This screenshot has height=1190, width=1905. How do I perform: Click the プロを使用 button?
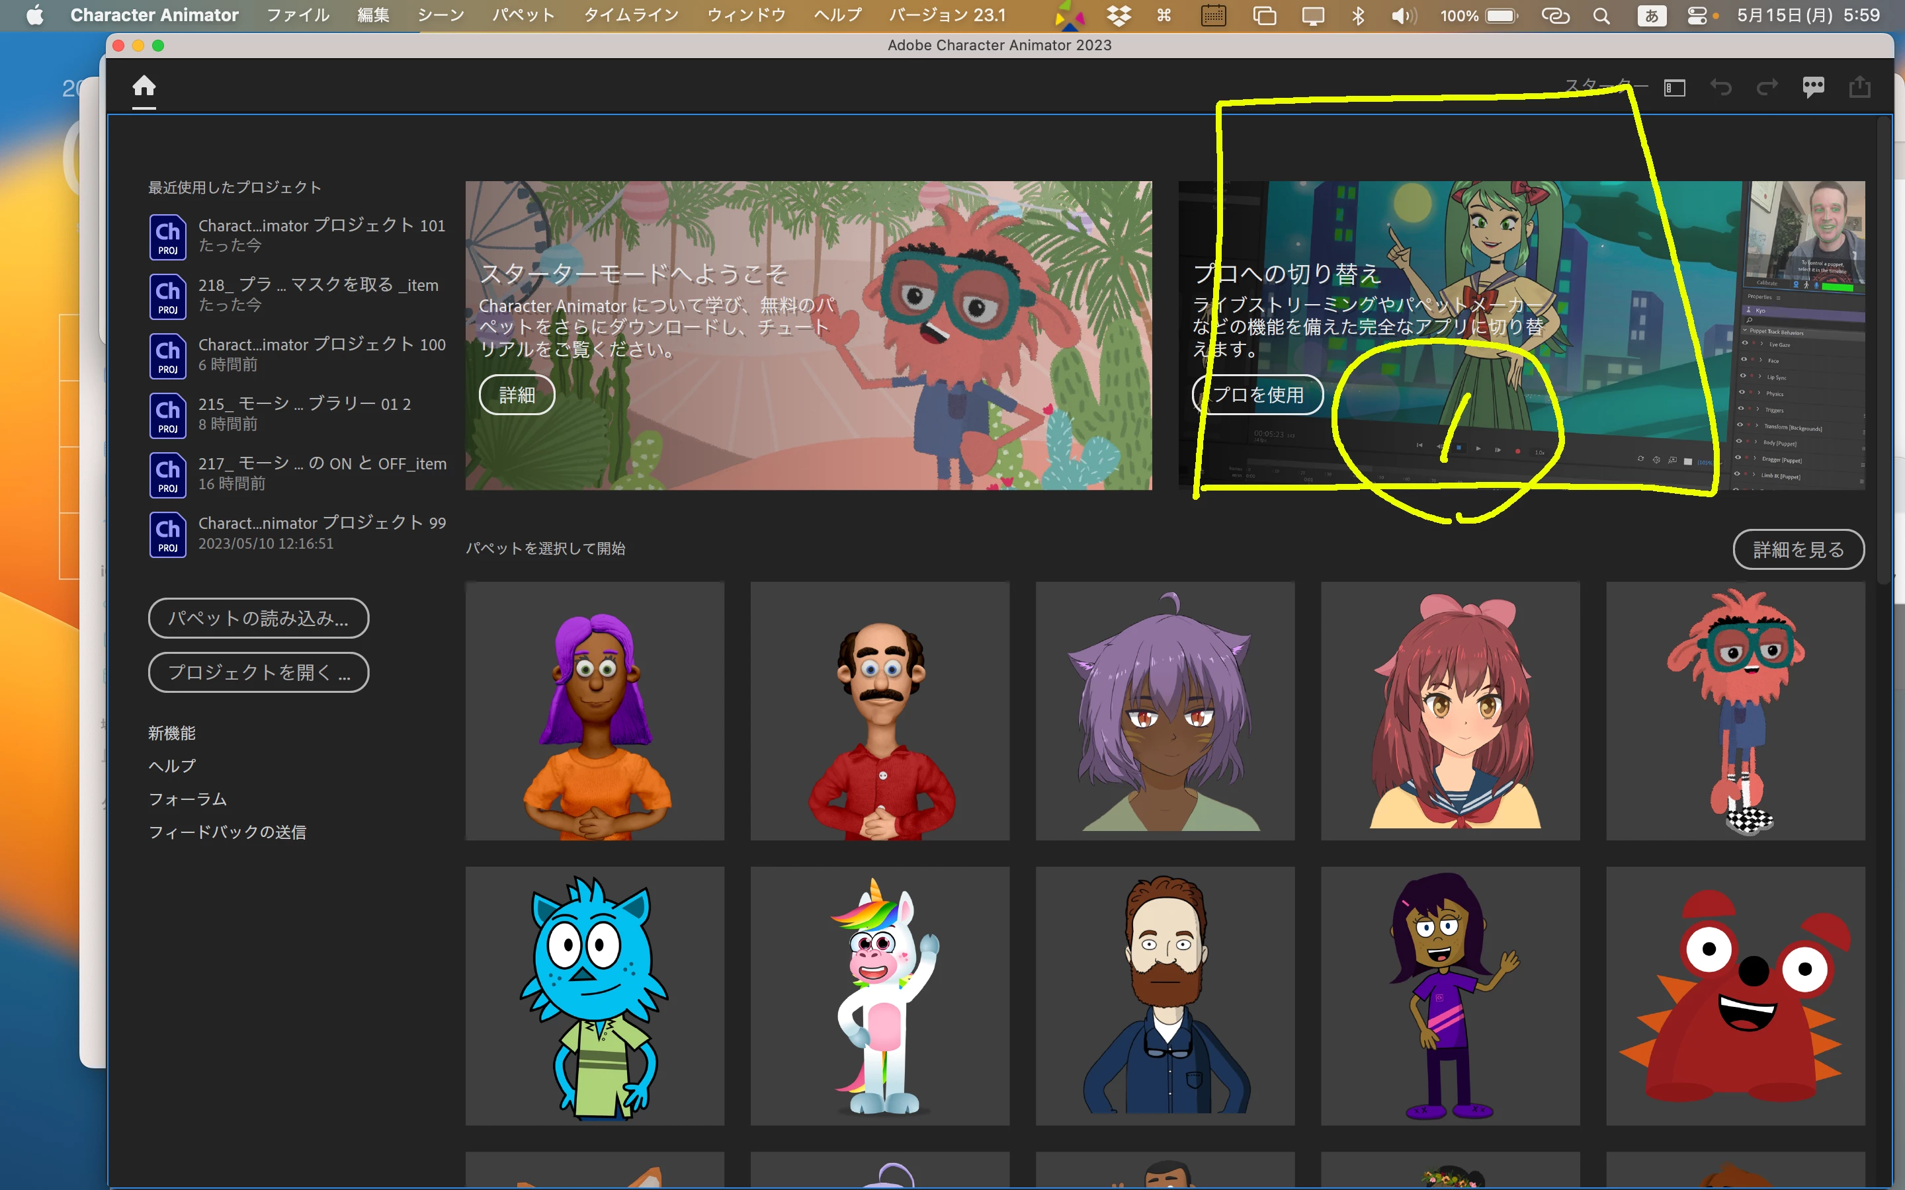[1258, 394]
